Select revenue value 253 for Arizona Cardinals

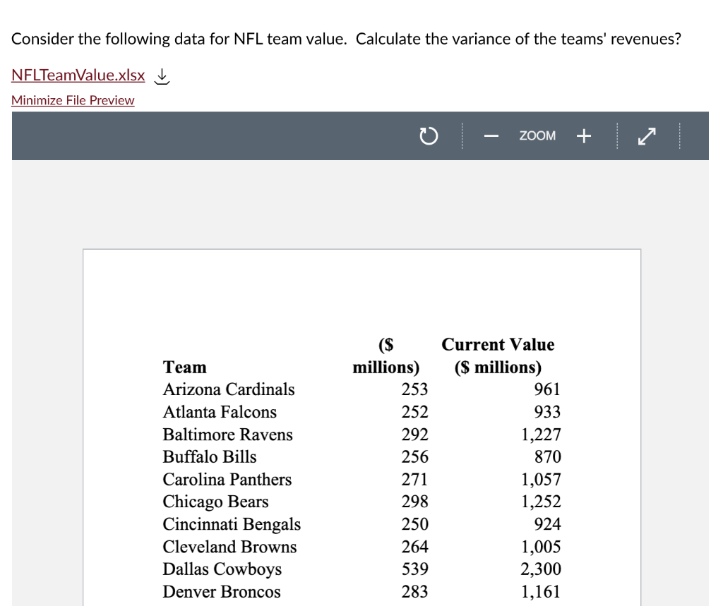[414, 389]
